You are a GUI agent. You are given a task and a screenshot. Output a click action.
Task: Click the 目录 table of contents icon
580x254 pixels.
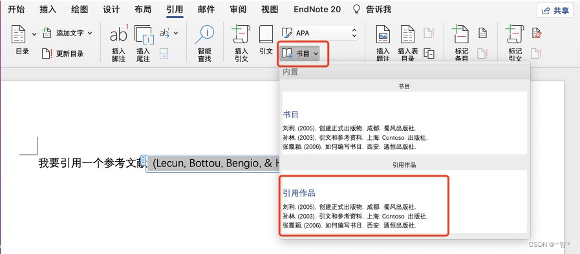(19, 34)
